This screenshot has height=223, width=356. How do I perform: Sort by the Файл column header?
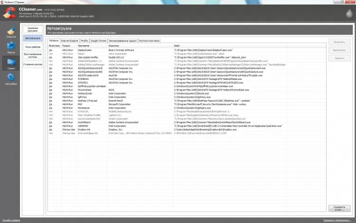230,46
